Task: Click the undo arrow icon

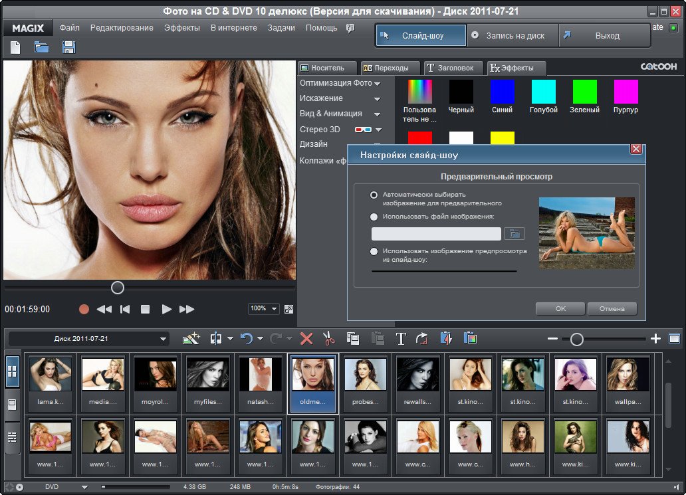Action: point(247,339)
